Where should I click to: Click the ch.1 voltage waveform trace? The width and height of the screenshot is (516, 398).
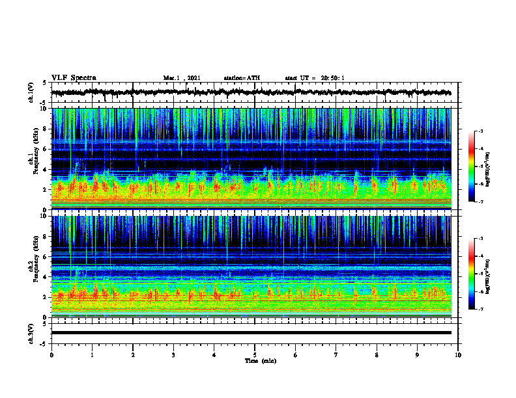[x=251, y=92]
